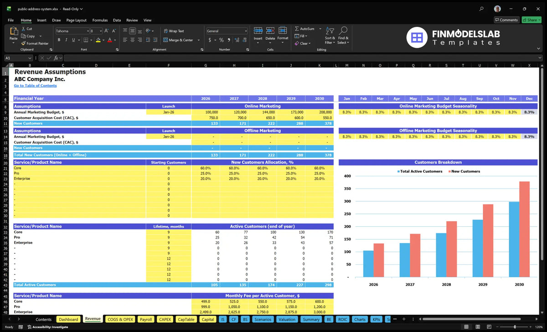Apply Bold formatting
Viewport: 547px width, 332px height.
59,40
